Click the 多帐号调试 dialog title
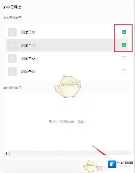The image size is (135, 173). 12,7
